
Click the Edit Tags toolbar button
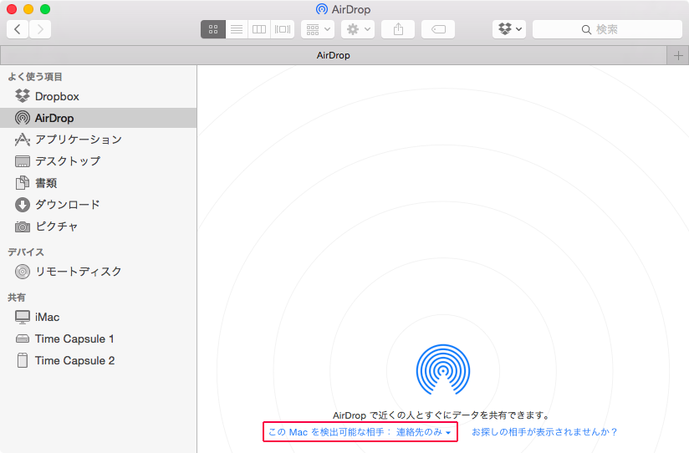click(438, 29)
